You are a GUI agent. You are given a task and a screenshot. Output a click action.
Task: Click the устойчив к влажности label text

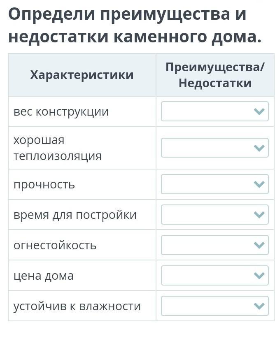77,306
